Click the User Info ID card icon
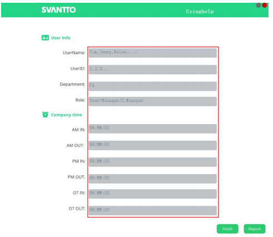Screen dimensions: 273x237 [x=45, y=38]
